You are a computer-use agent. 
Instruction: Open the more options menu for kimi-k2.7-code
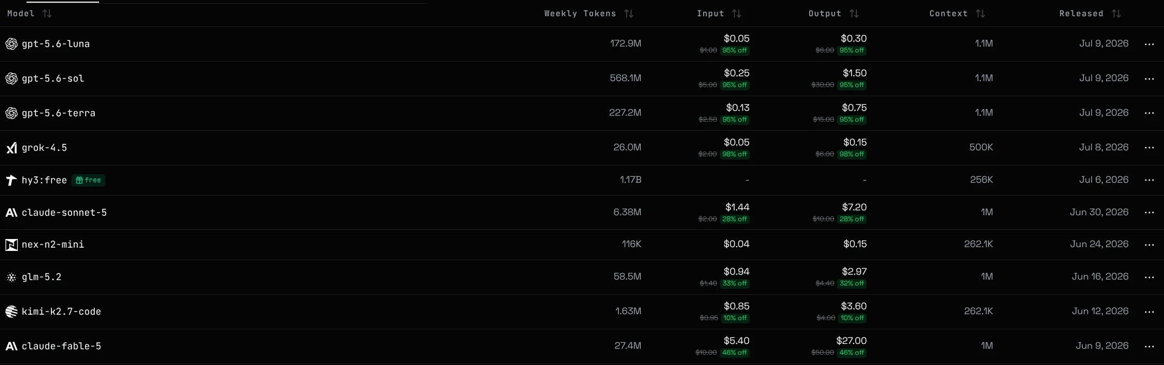click(1149, 311)
